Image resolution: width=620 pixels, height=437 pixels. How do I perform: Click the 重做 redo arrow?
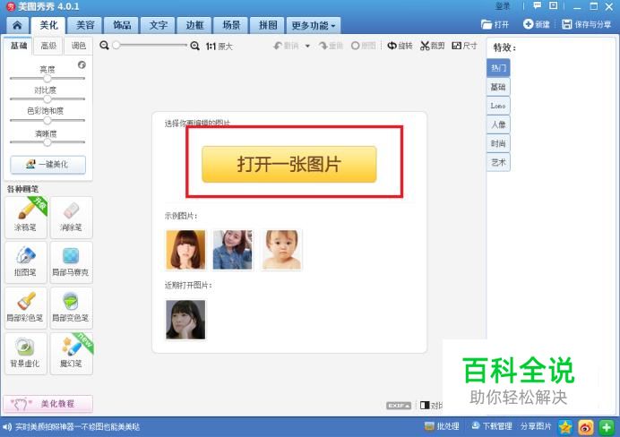[x=331, y=46]
